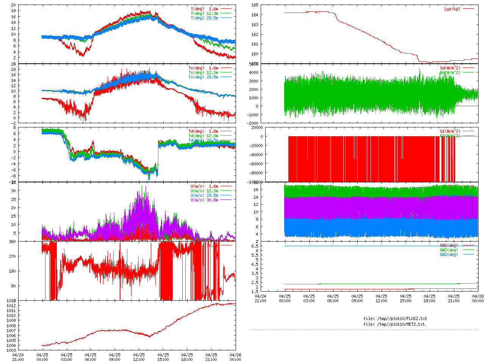
Task: Select the Td(deg) 1.6m legend label
Action: pyautogui.click(x=203, y=131)
